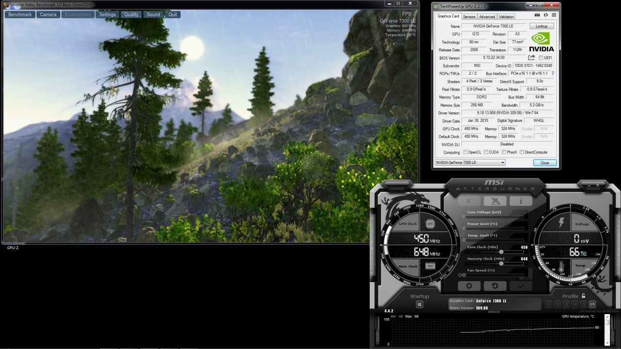This screenshot has height=349, width=621.
Task: Click Benchmark in Valley menu
Action: coord(20,15)
